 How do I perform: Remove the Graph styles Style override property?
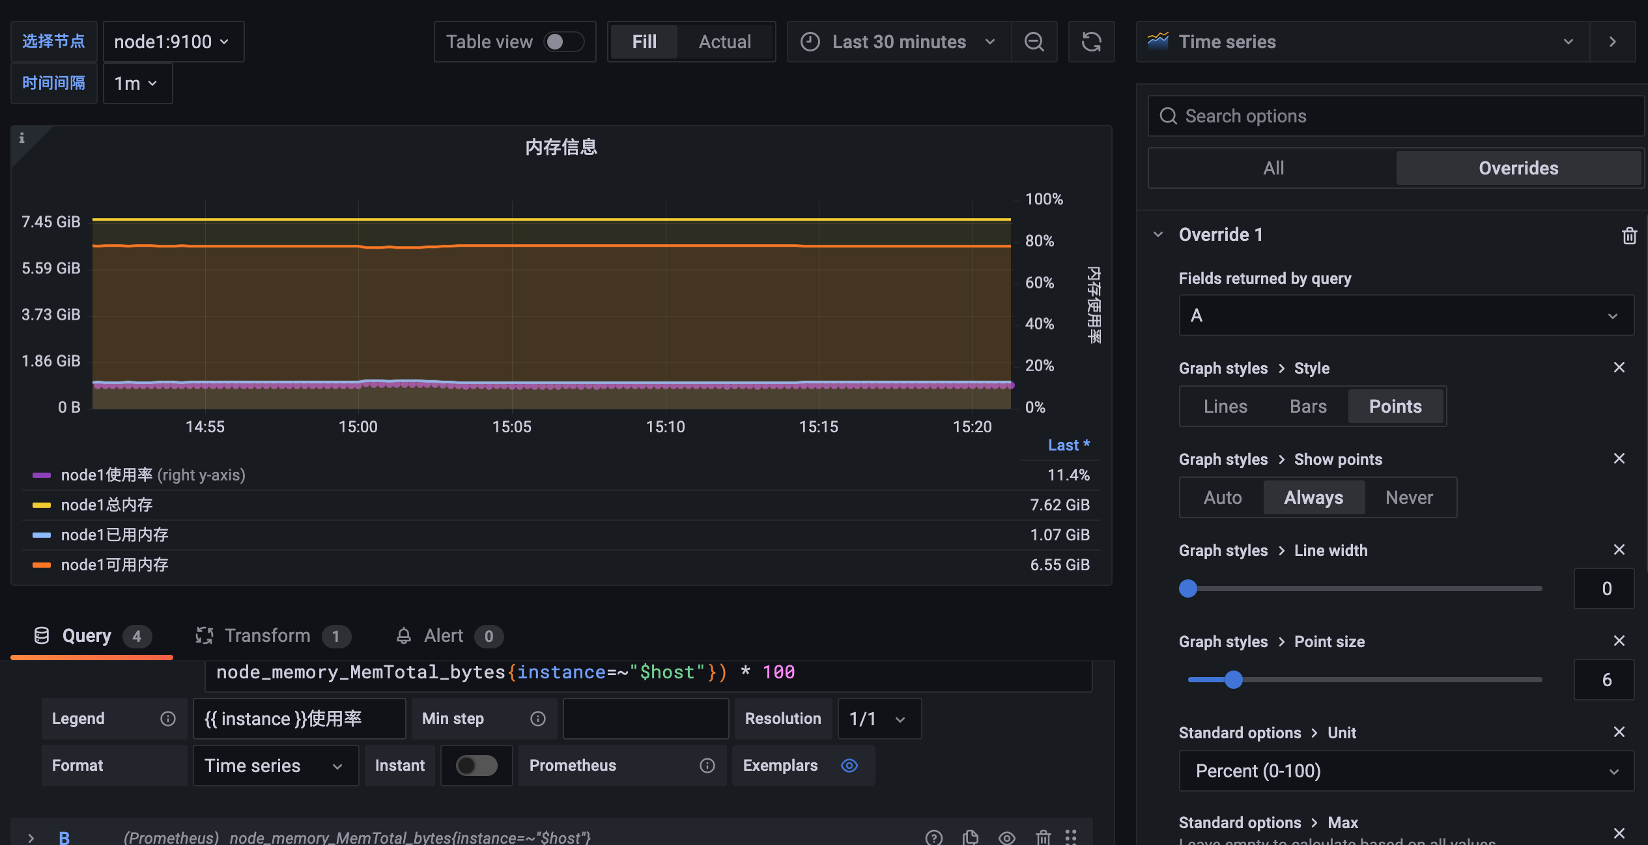click(x=1619, y=367)
